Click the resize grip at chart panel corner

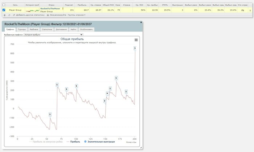click(141, 148)
